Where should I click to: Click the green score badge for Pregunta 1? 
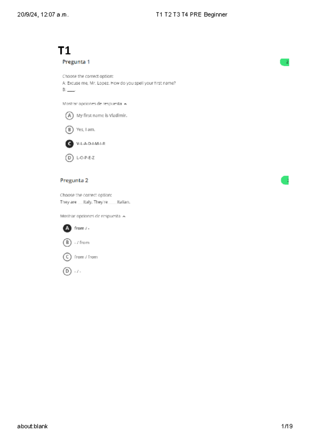(285, 62)
